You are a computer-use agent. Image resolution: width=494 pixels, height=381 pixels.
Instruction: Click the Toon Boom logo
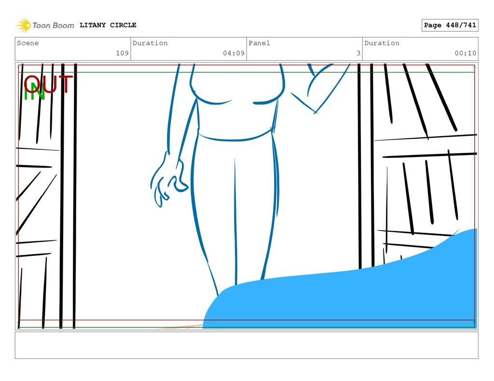pyautogui.click(x=45, y=25)
